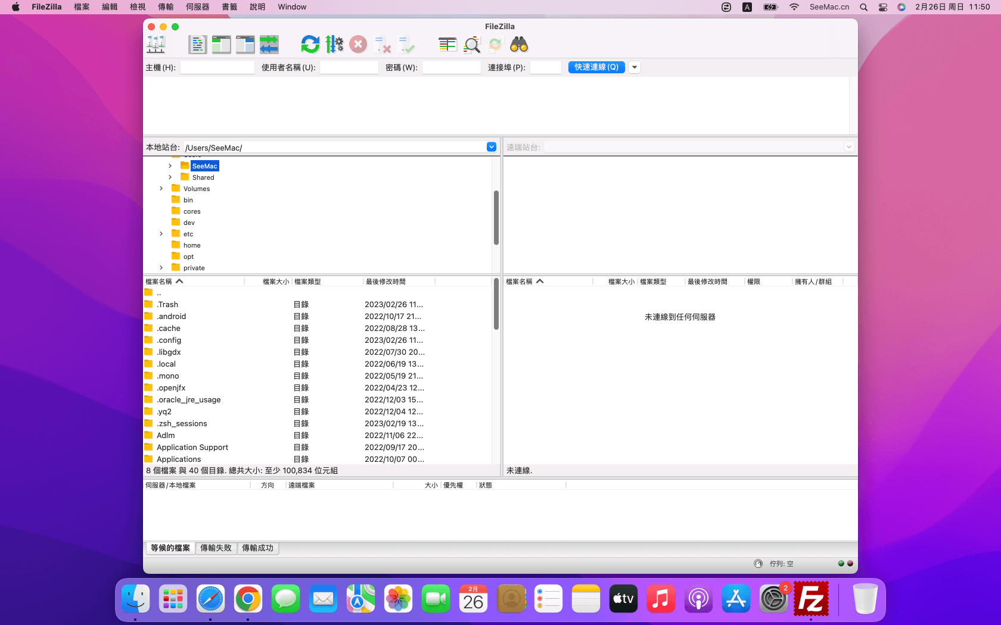The height and width of the screenshot is (625, 1001).
Task: Toggle the local directory tree view
Action: (x=221, y=45)
